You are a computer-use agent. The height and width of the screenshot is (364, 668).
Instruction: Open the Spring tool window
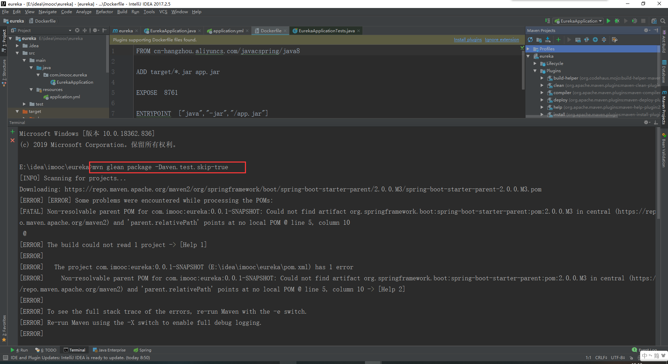coord(142,350)
